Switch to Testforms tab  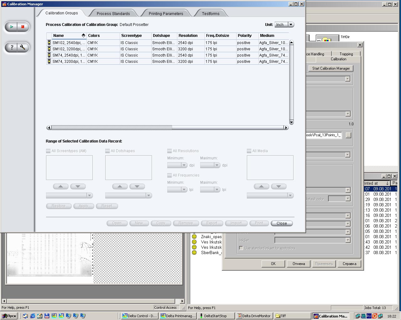click(x=211, y=13)
